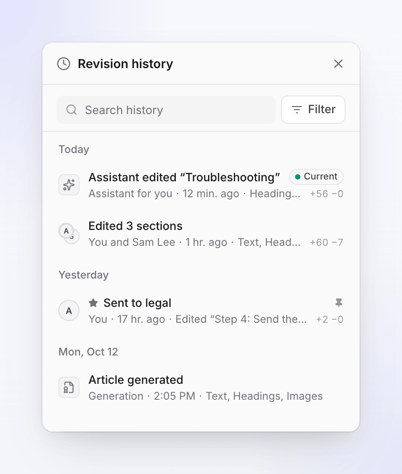Click the star icon on Sent to legal
402x474 pixels.
[x=93, y=302]
